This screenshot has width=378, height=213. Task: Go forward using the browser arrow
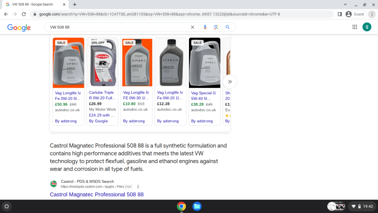(x=15, y=14)
